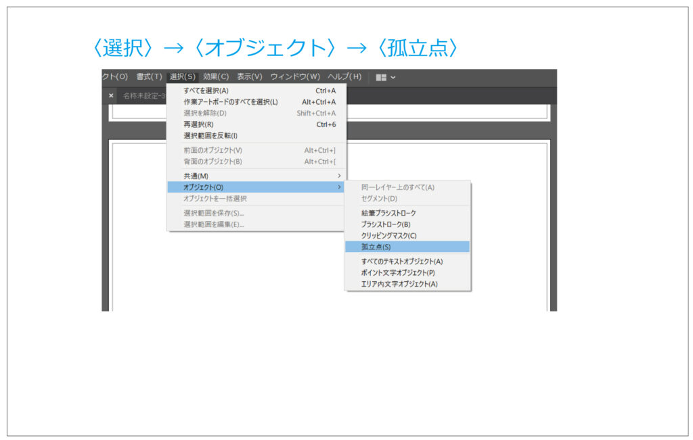The height and width of the screenshot is (440, 693).
Task: Open the ヘルプ(H) menu
Action: click(344, 77)
